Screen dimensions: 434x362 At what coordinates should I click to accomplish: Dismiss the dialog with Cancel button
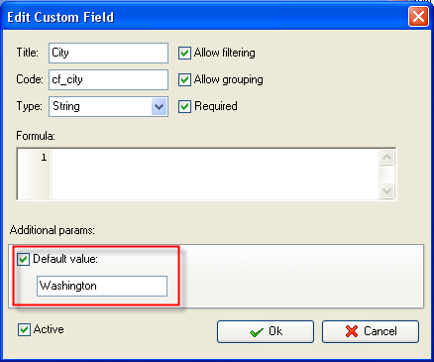coord(371,331)
